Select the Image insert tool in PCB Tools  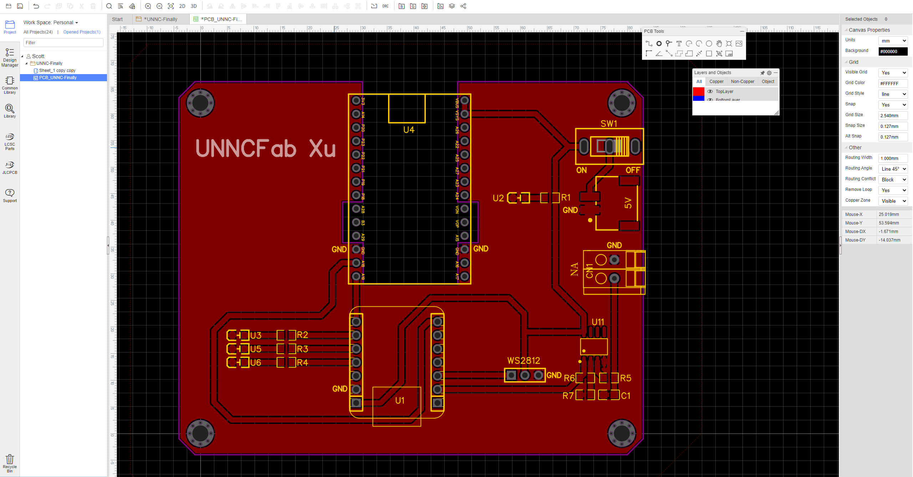(x=739, y=43)
